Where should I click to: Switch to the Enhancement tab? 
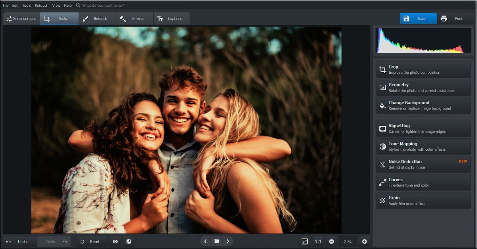coord(21,19)
